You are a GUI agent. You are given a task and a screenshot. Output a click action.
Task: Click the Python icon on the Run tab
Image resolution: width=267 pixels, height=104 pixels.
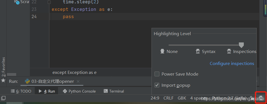[x=27, y=81]
